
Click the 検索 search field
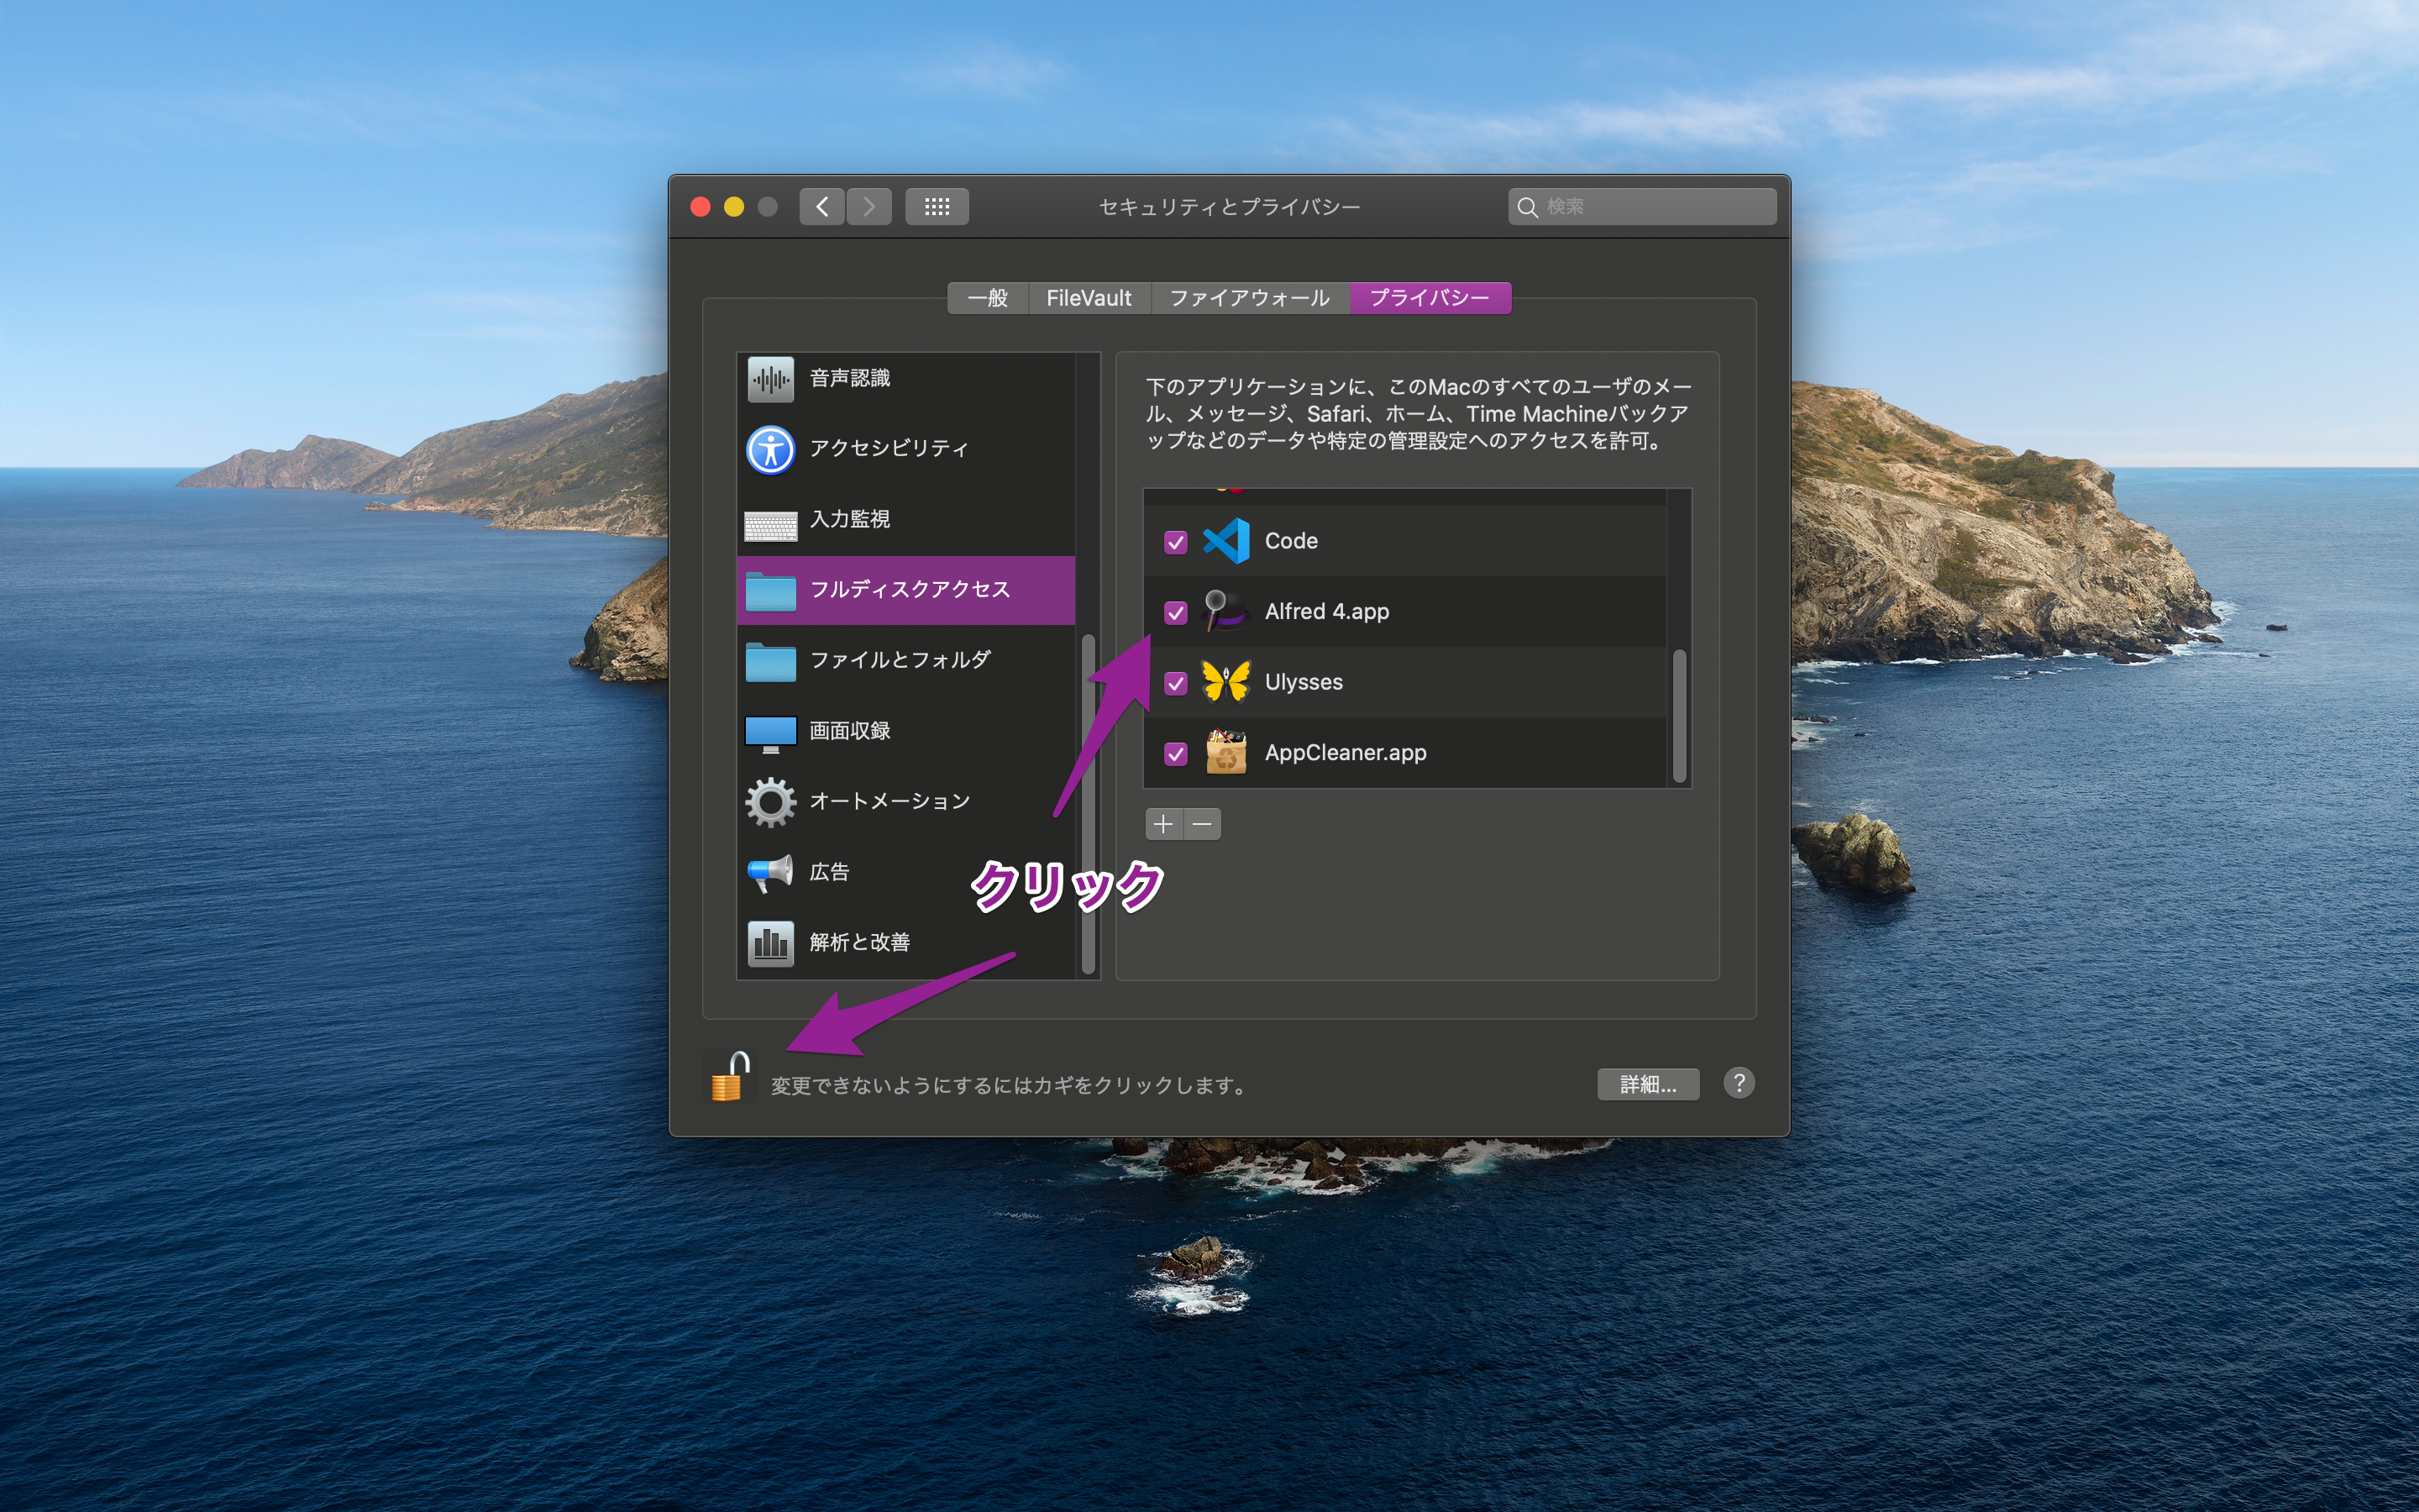(1641, 206)
